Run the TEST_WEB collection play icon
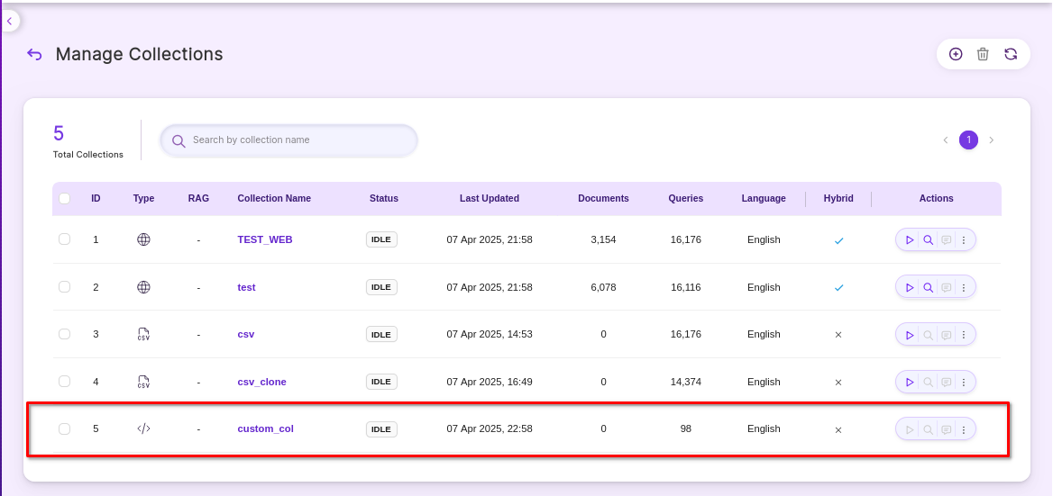 [x=910, y=240]
